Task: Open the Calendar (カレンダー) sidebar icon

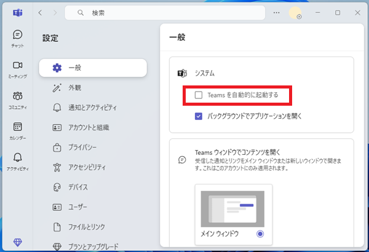Action: coord(18,127)
